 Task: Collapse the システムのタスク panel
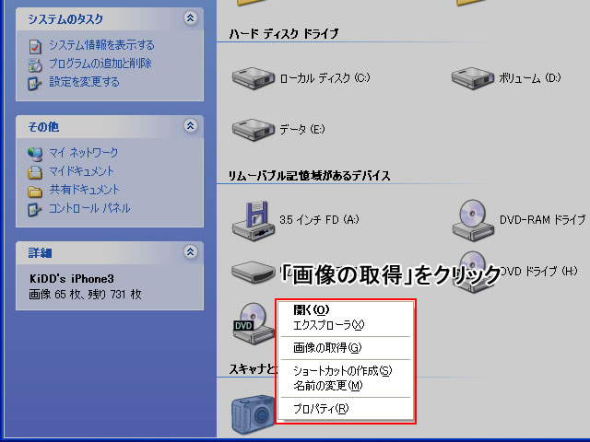click(x=191, y=17)
